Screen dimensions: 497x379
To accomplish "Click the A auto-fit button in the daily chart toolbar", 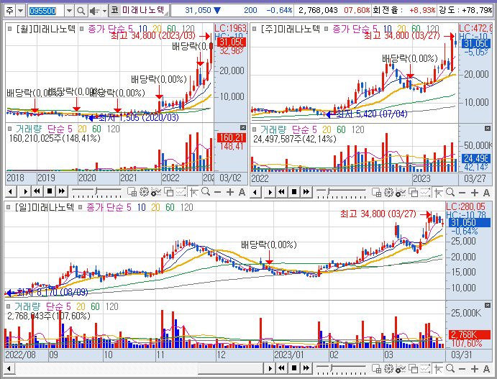I will [x=486, y=368].
